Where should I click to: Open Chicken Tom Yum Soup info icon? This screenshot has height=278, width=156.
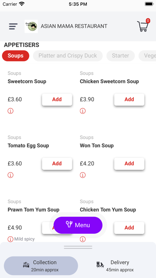pyautogui.click(x=83, y=239)
